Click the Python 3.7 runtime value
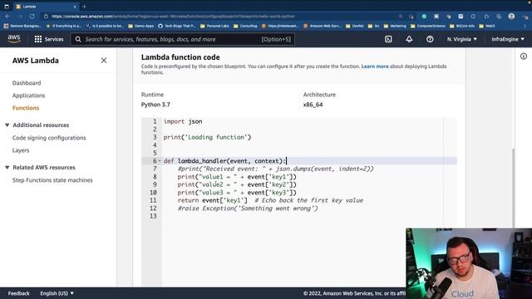Viewport: 532px width, 299px height. pos(155,105)
